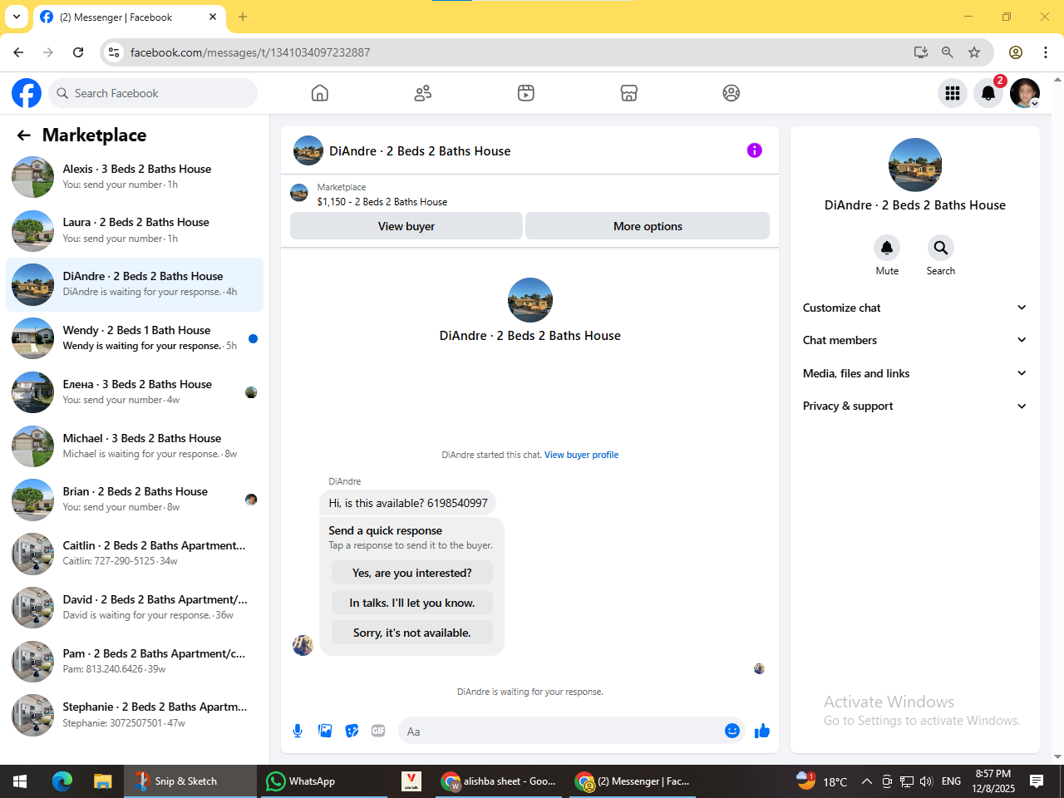Open Stephanie 2 Beds 2 Baths Apartment chat

tap(135, 715)
